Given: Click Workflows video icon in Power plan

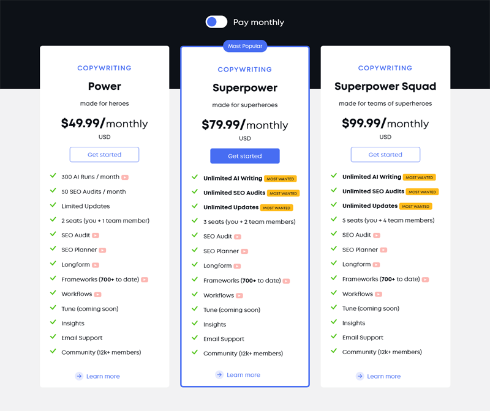Looking at the screenshot, I should (97, 294).
